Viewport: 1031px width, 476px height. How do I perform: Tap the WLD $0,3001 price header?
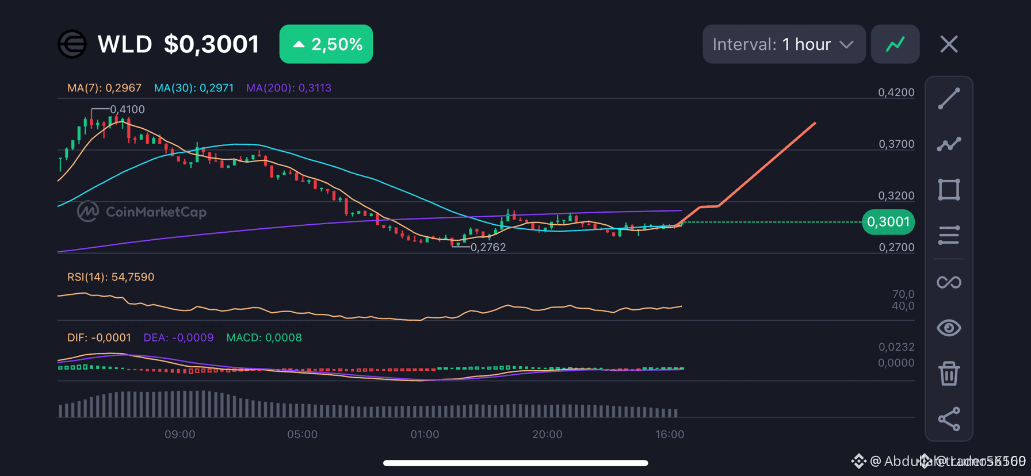click(x=178, y=44)
